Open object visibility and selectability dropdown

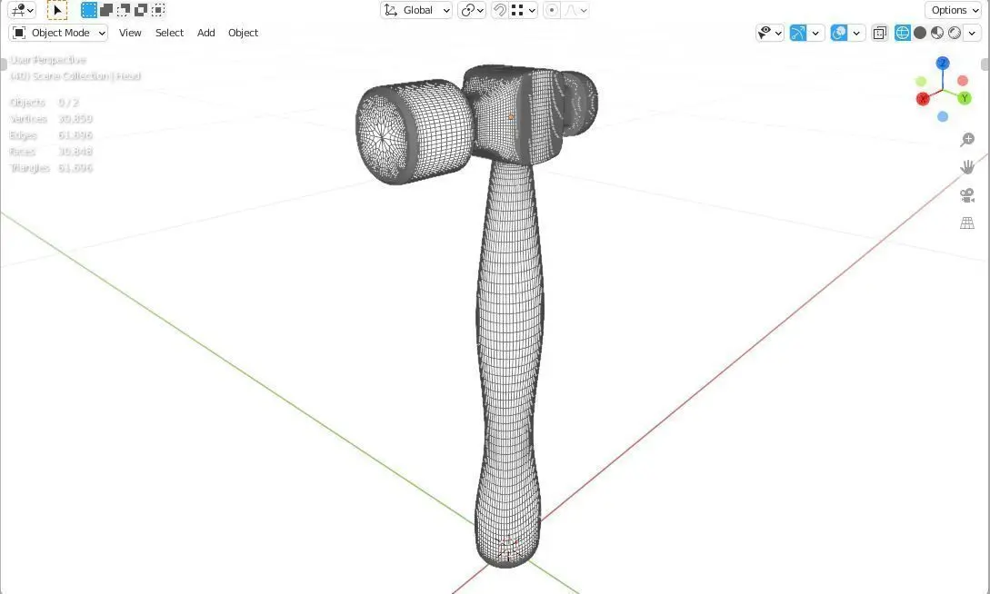(770, 33)
